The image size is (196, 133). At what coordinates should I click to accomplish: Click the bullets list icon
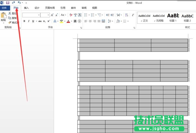tap(86, 15)
